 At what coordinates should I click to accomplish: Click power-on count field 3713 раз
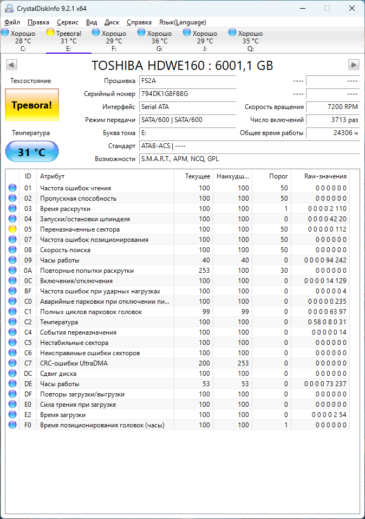point(333,120)
